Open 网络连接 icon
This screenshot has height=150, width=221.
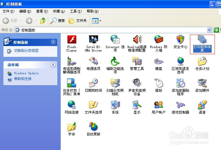tap(72, 107)
